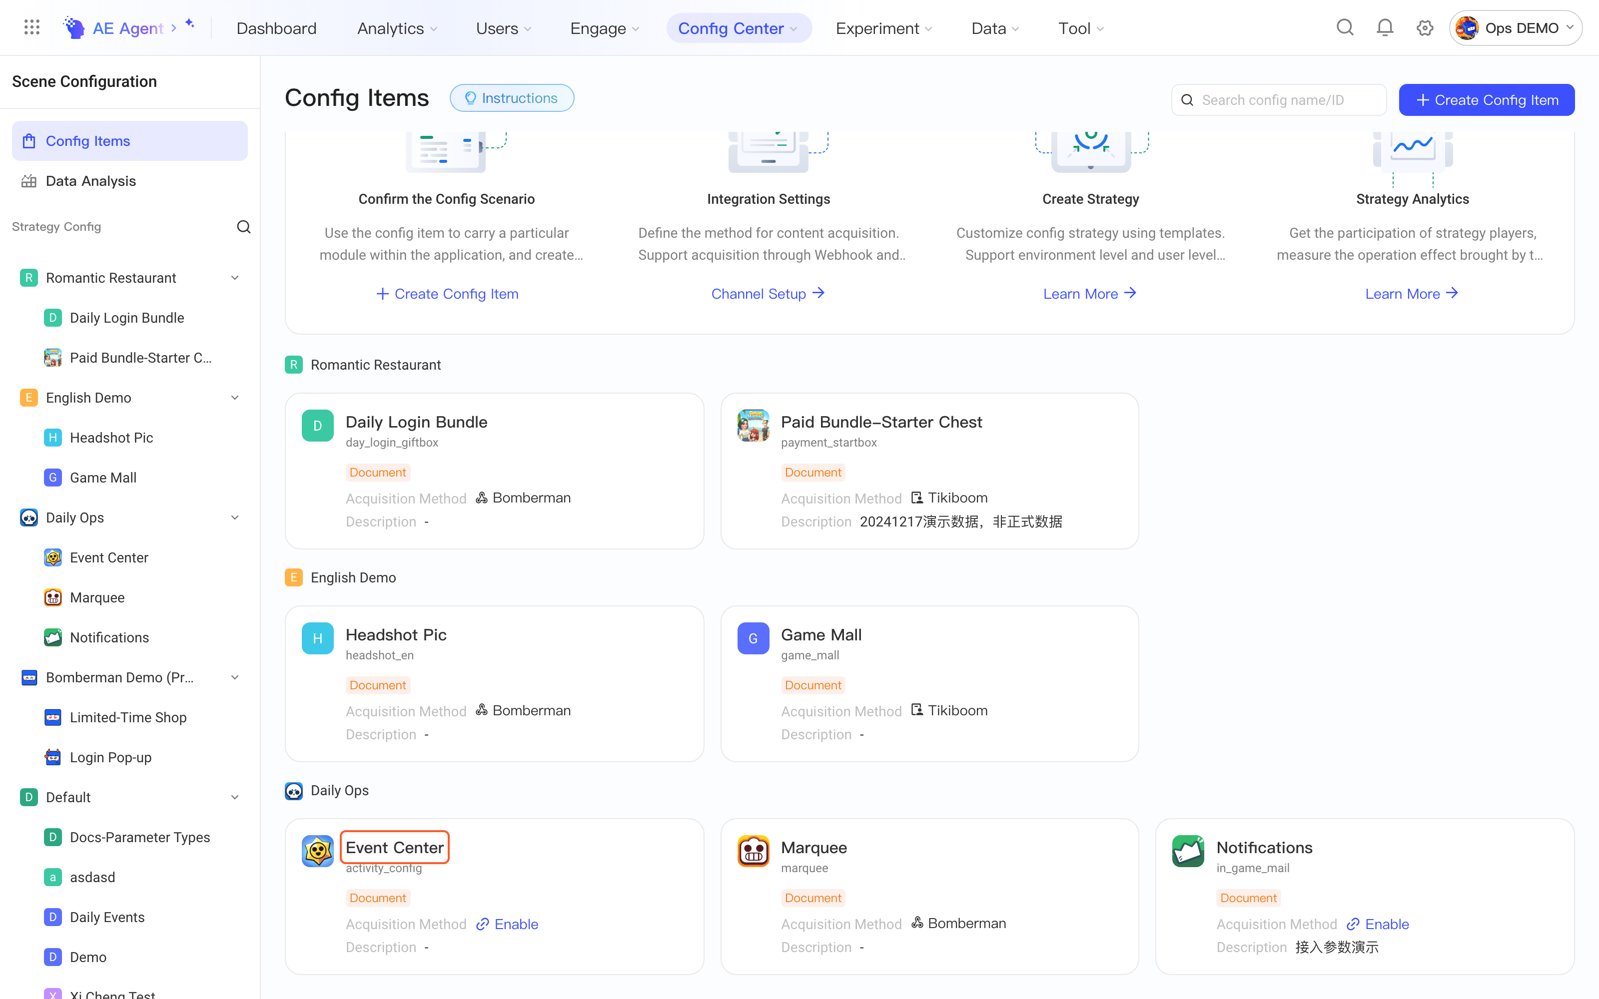1599x999 pixels.
Task: Collapse the Romantic Restaurant sidebar group
Action: 234,278
